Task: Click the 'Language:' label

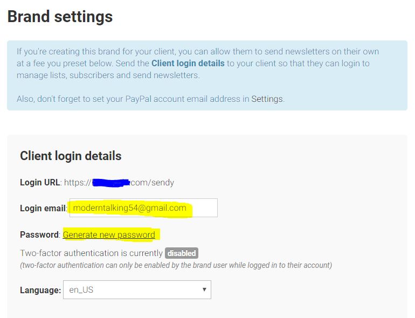Action: click(x=40, y=291)
